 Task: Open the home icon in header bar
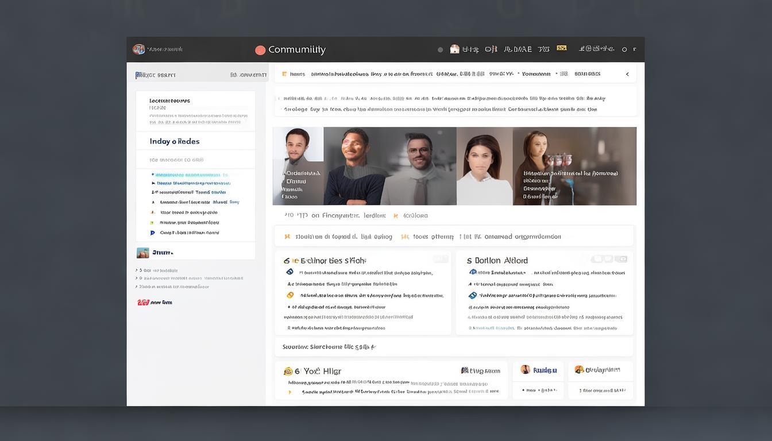tap(454, 49)
